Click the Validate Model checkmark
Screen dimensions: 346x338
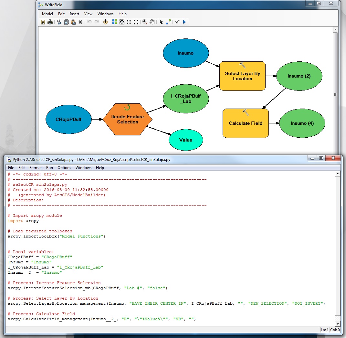[x=177, y=22]
